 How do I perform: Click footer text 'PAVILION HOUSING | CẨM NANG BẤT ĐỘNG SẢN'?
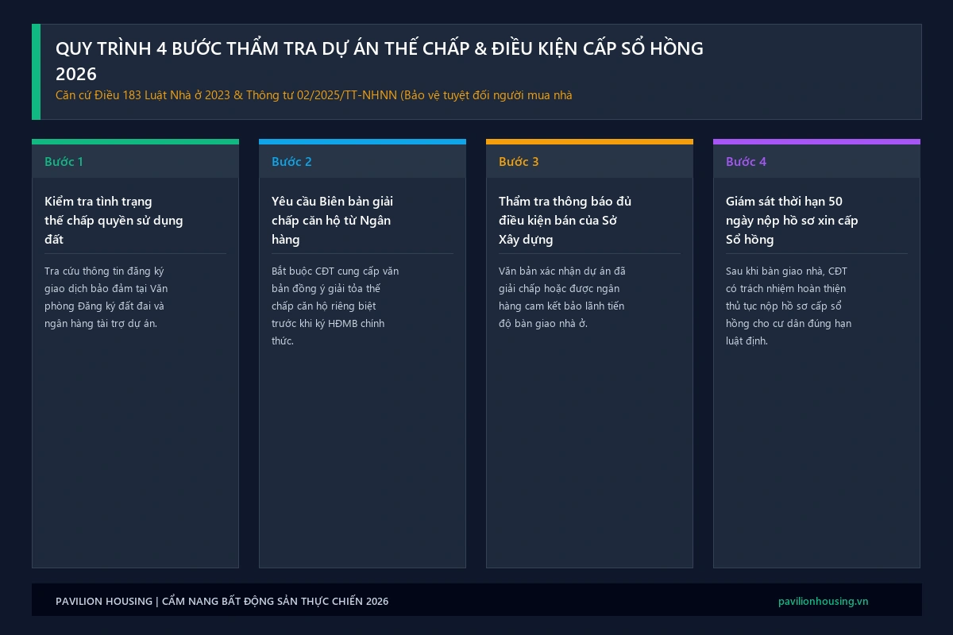(x=222, y=601)
